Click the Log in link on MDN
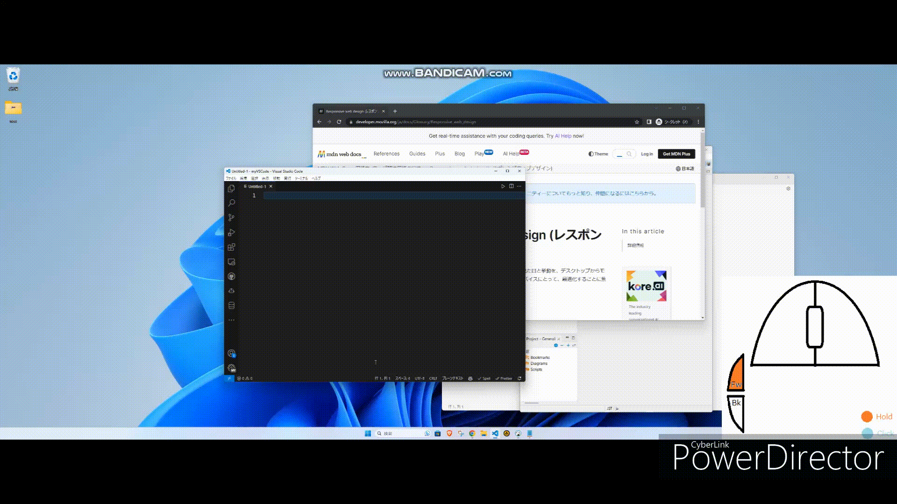Image resolution: width=897 pixels, height=504 pixels. pos(647,154)
